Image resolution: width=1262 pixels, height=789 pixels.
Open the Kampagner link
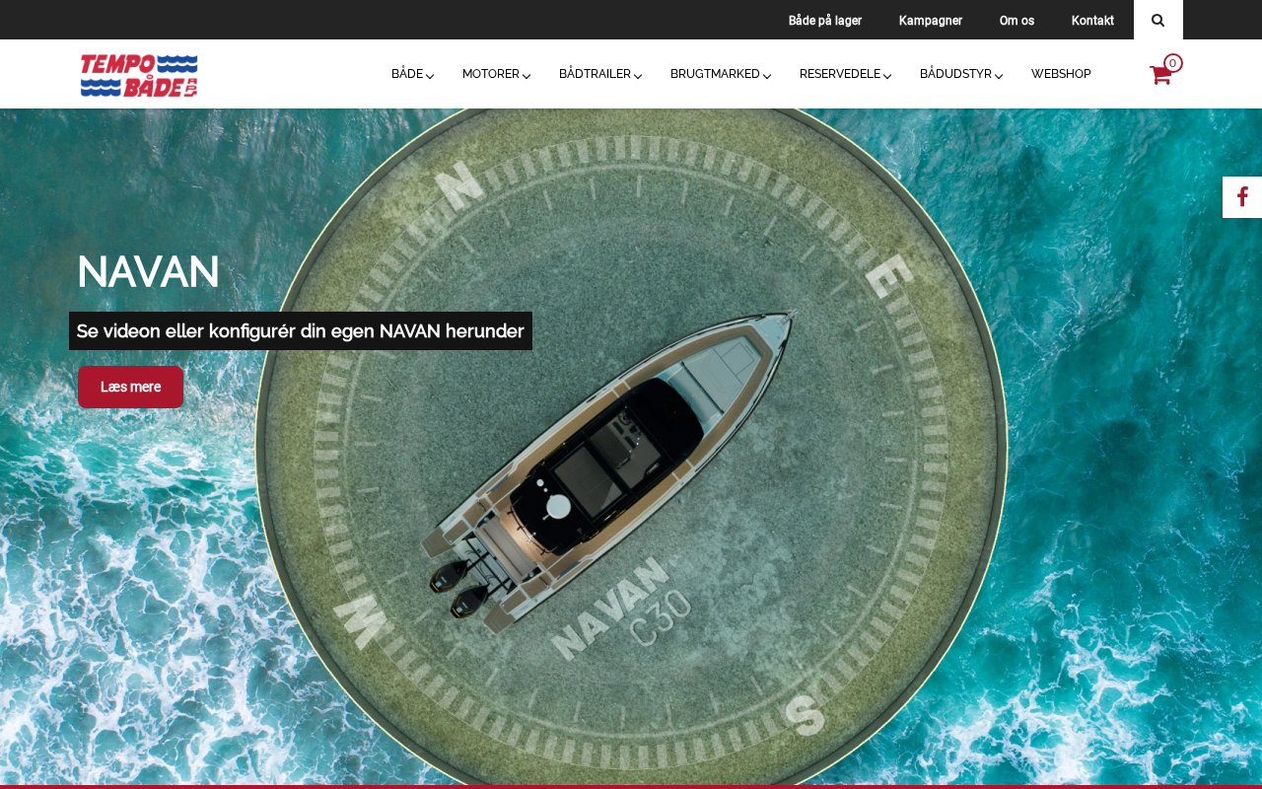(x=931, y=20)
